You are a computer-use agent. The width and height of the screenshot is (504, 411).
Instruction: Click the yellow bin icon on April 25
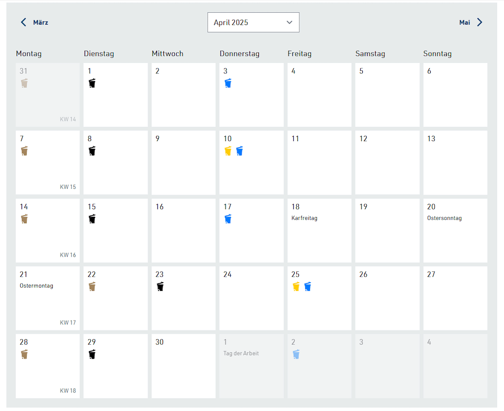(296, 286)
